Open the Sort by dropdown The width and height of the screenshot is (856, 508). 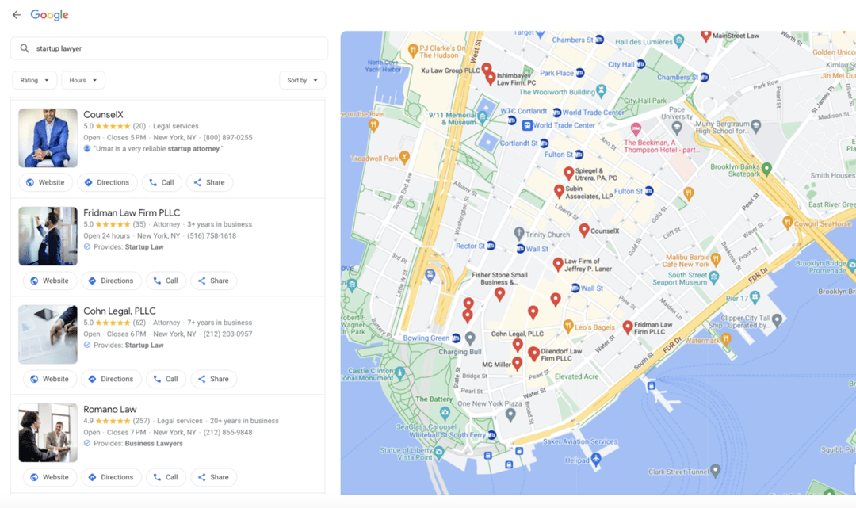302,80
